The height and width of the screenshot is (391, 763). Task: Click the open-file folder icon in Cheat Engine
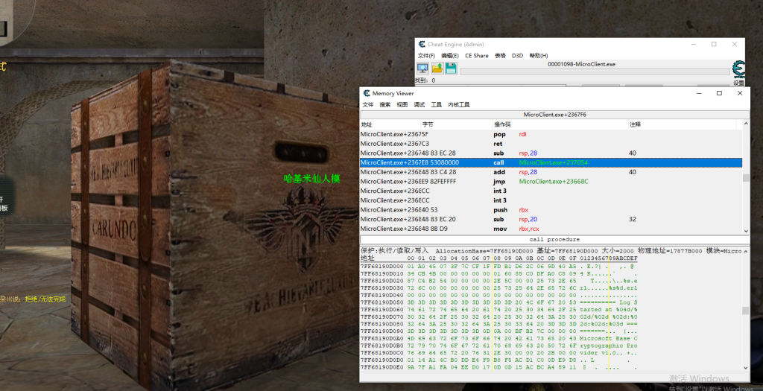437,69
